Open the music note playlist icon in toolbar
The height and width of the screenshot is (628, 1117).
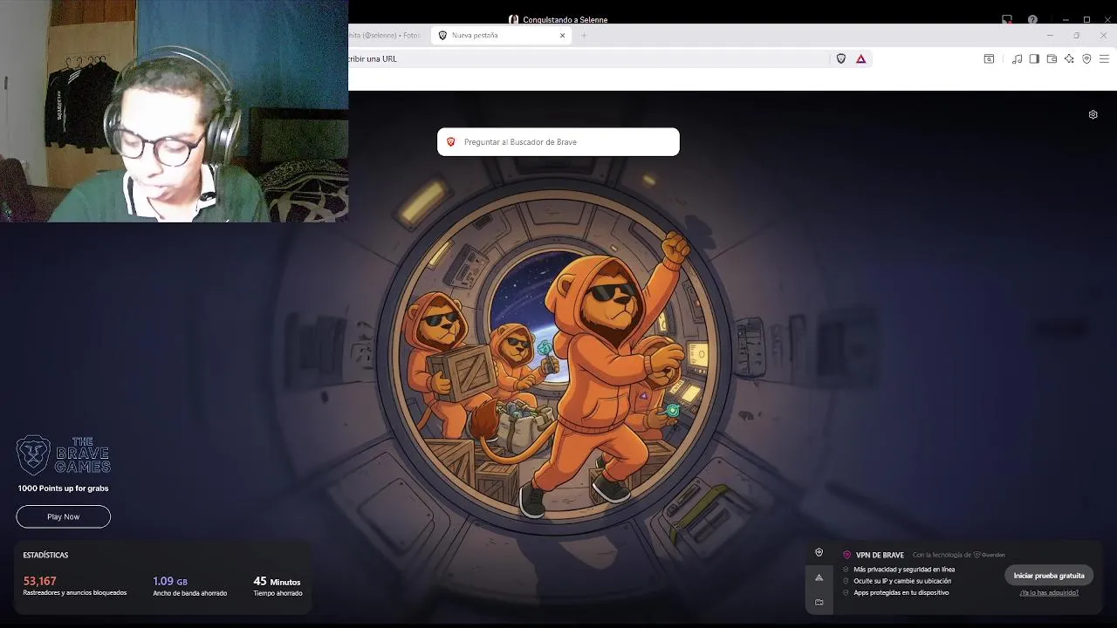click(x=1017, y=58)
